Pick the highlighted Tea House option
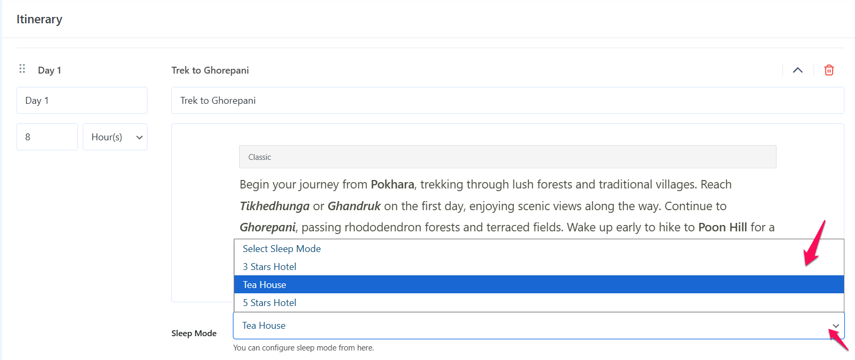Screen dimensions: 855x360 tap(265, 285)
